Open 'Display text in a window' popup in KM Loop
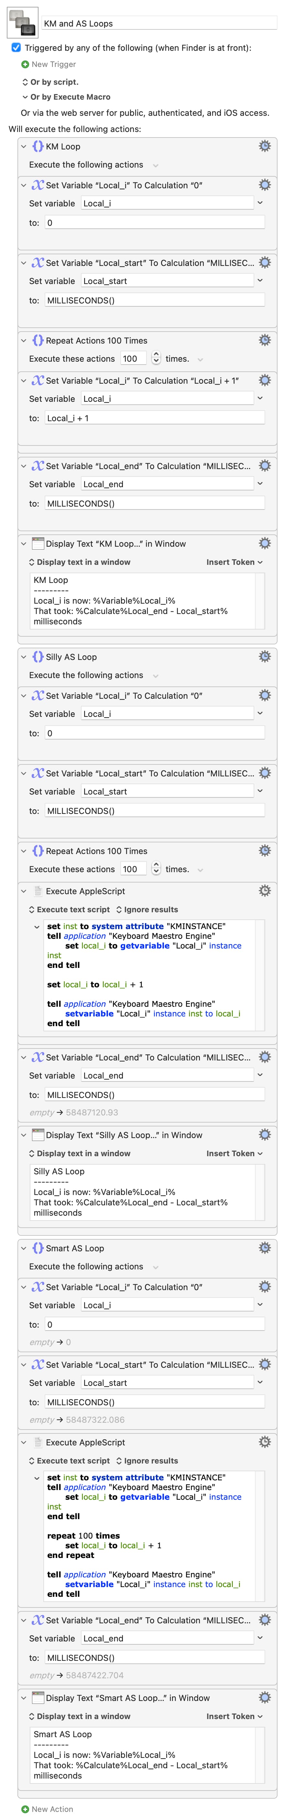 point(79,562)
